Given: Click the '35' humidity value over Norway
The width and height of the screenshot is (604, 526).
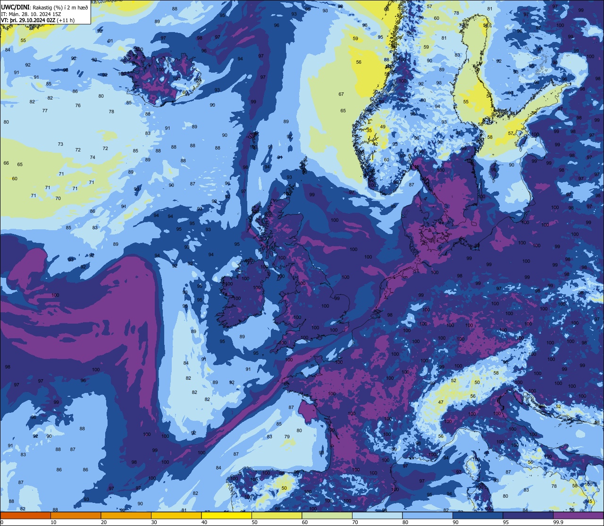Looking at the screenshot, I should (x=369, y=131).
